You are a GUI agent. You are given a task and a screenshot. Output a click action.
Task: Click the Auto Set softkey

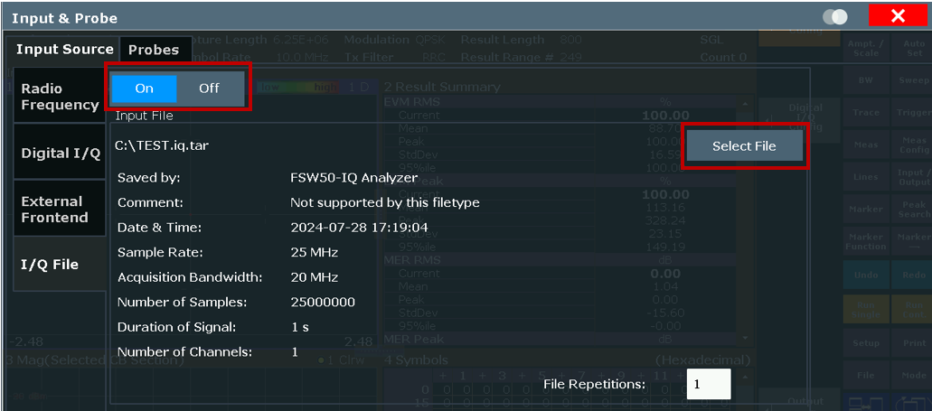[914, 48]
